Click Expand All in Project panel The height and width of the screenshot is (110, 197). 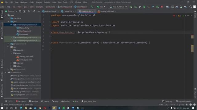click(x=24, y=11)
